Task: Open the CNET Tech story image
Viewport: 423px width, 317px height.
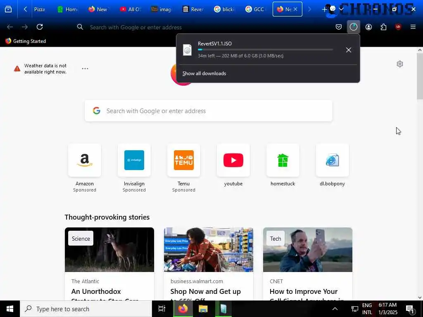Action: (x=308, y=250)
